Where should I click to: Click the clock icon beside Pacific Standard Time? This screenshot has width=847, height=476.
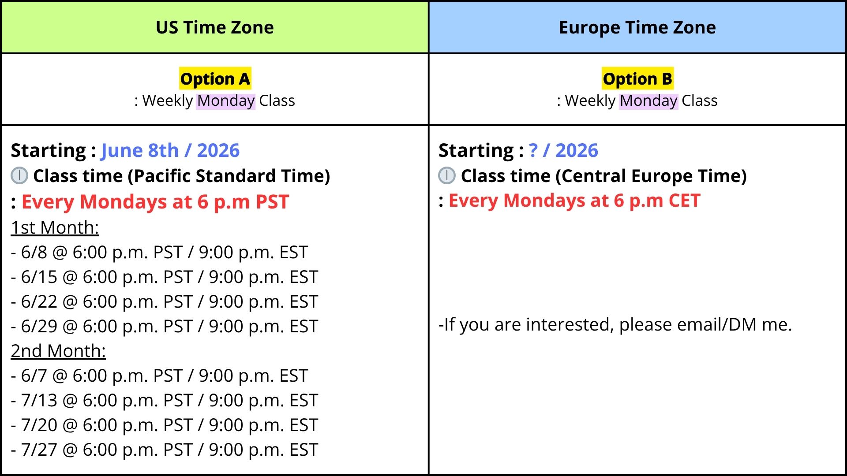click(19, 175)
